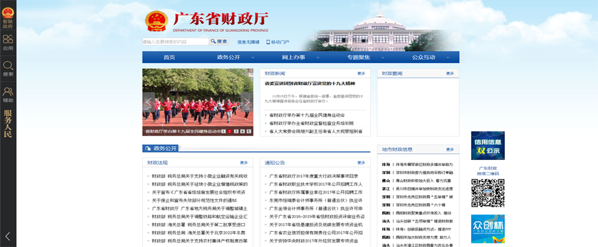Click the 广东财政 WeChat QR code
This screenshot has height=247, width=598.
click(488, 193)
